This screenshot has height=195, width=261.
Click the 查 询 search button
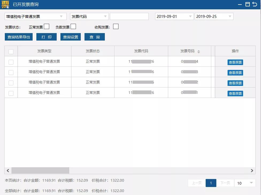95,37
